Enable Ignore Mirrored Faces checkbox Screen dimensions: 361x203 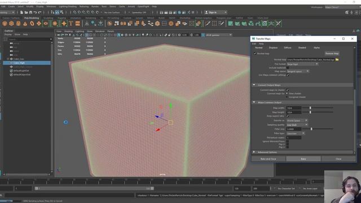tap(287, 142)
